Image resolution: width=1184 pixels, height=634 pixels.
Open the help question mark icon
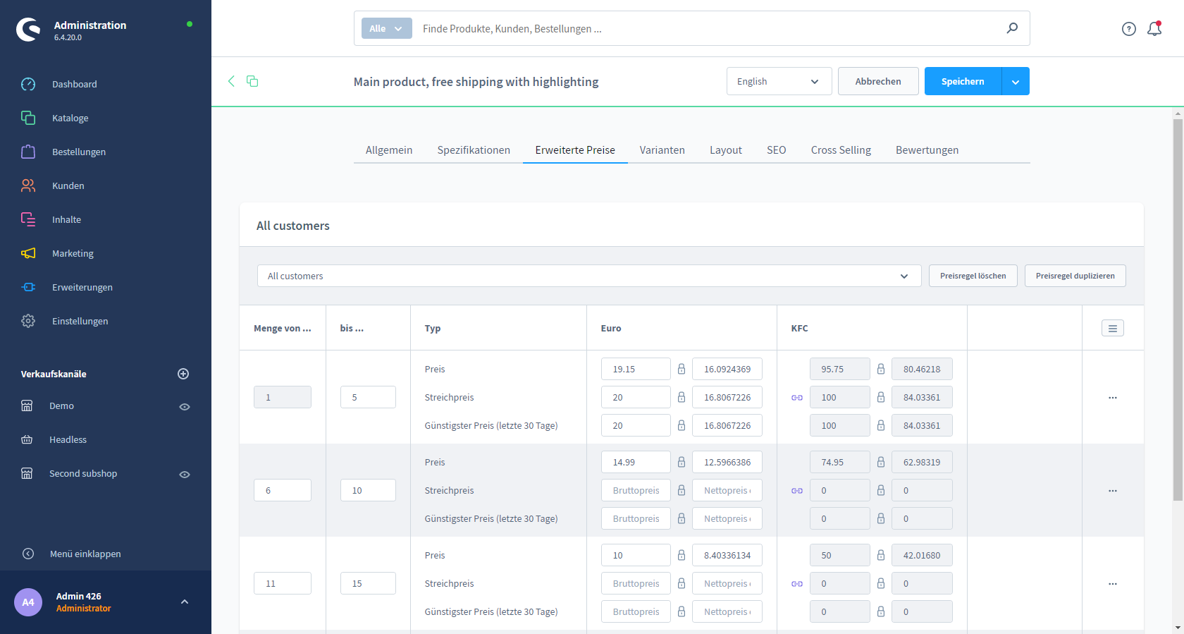1129,29
